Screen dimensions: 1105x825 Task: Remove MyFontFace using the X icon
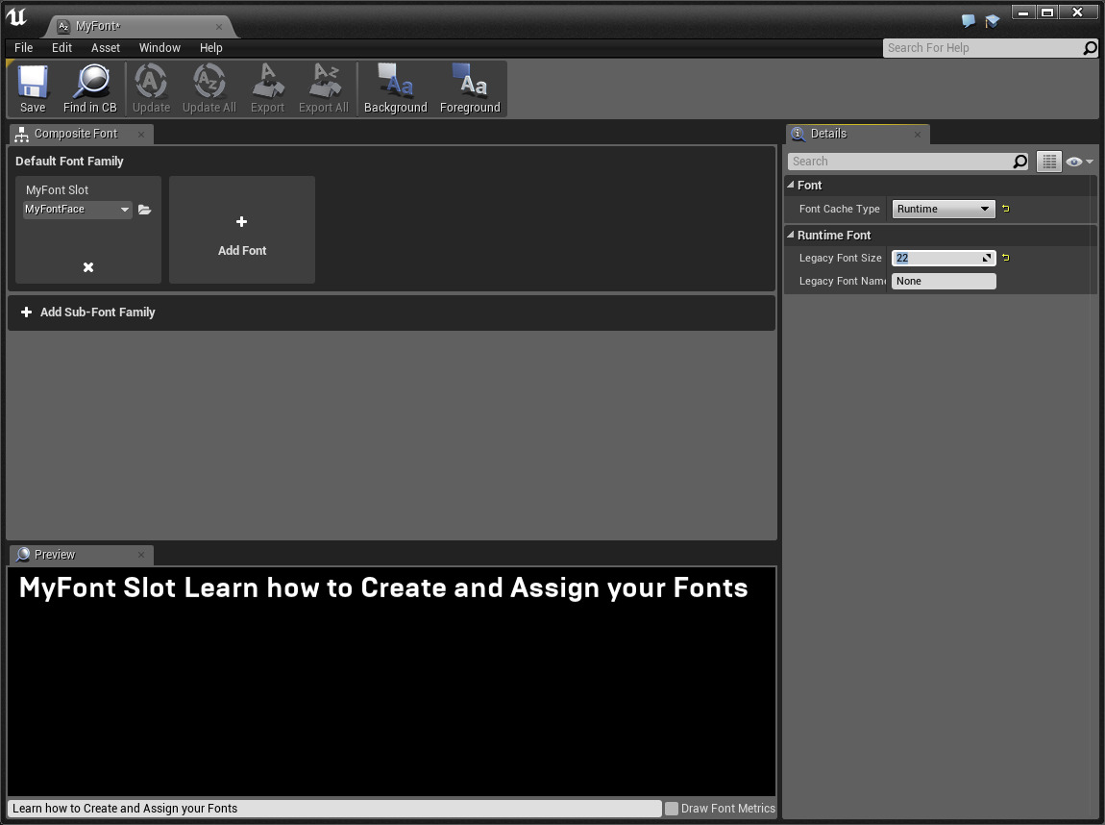(87, 266)
